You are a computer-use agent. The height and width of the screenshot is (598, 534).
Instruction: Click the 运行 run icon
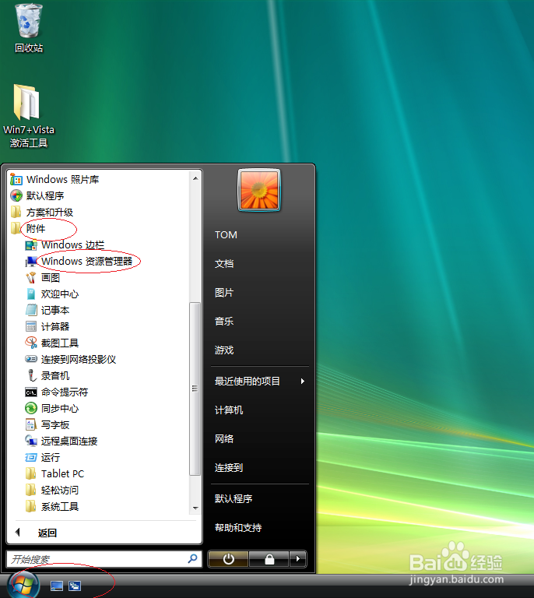point(31,457)
